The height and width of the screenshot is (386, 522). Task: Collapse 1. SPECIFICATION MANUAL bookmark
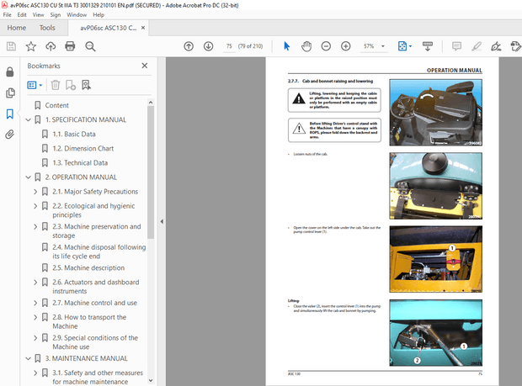pyautogui.click(x=29, y=119)
